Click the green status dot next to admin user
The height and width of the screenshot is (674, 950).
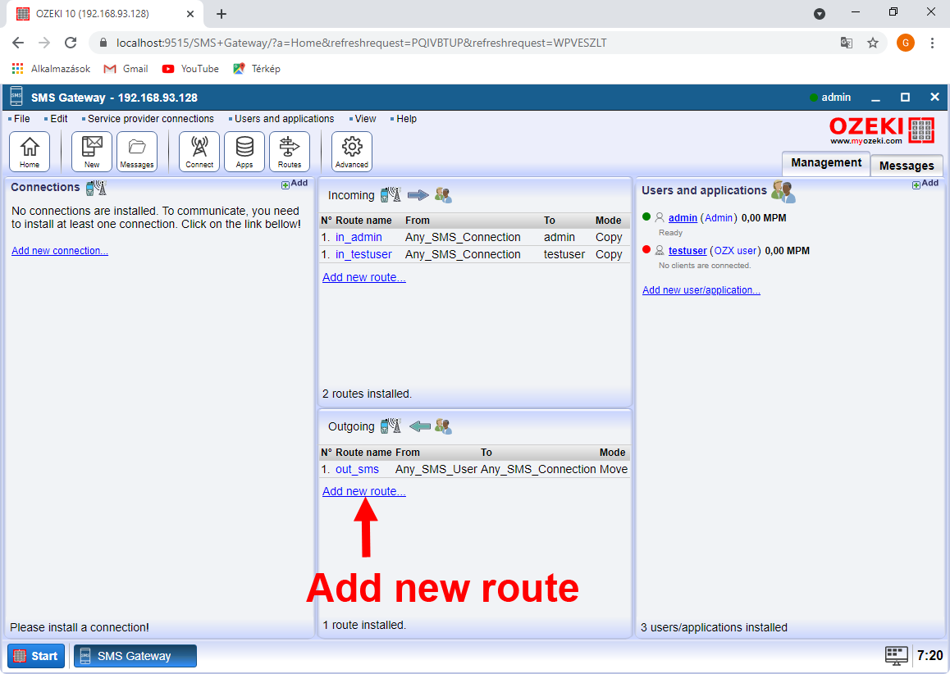pos(646,216)
